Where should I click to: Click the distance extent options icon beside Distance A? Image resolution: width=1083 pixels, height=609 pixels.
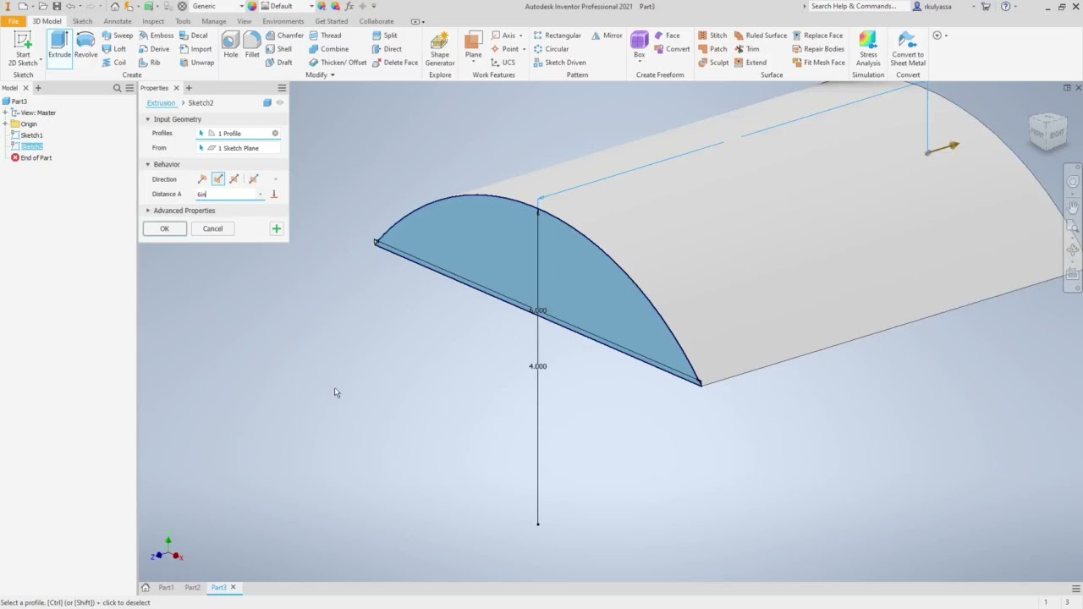pos(273,195)
